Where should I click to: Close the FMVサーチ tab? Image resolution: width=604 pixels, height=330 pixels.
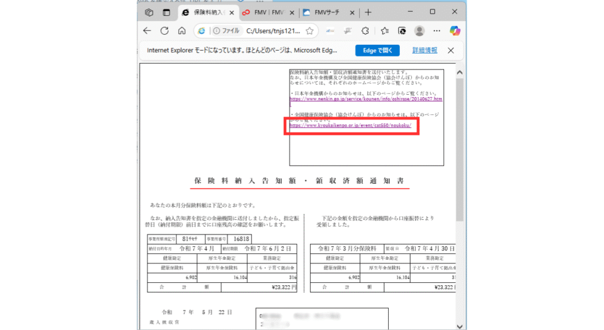point(352,13)
